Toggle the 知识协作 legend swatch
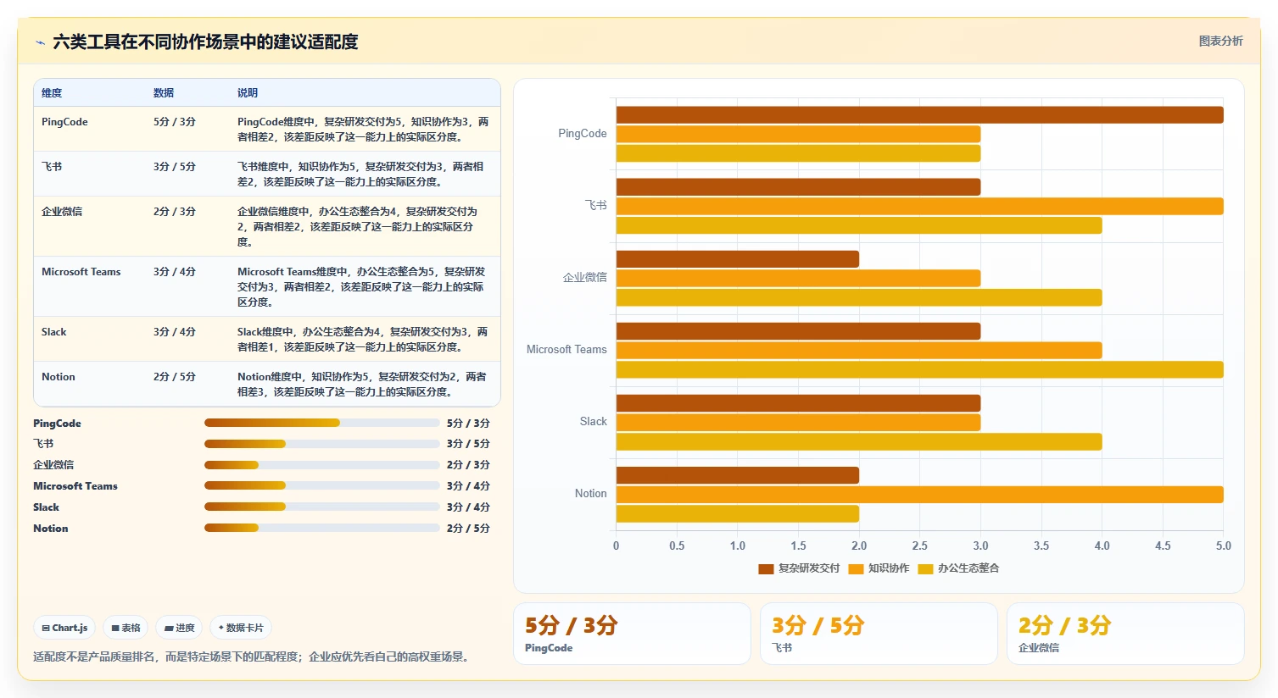The image size is (1278, 698). pos(856,568)
